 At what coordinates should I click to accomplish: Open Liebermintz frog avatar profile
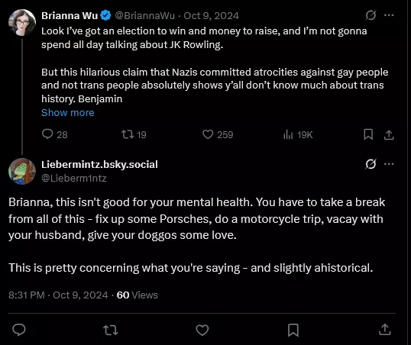22,171
